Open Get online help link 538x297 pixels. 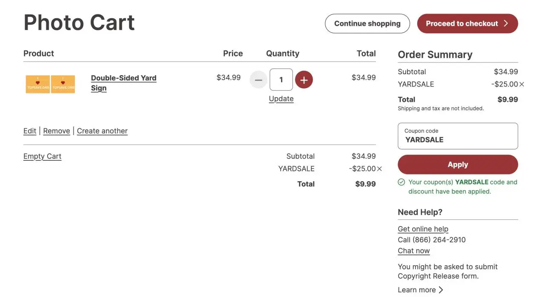423,229
